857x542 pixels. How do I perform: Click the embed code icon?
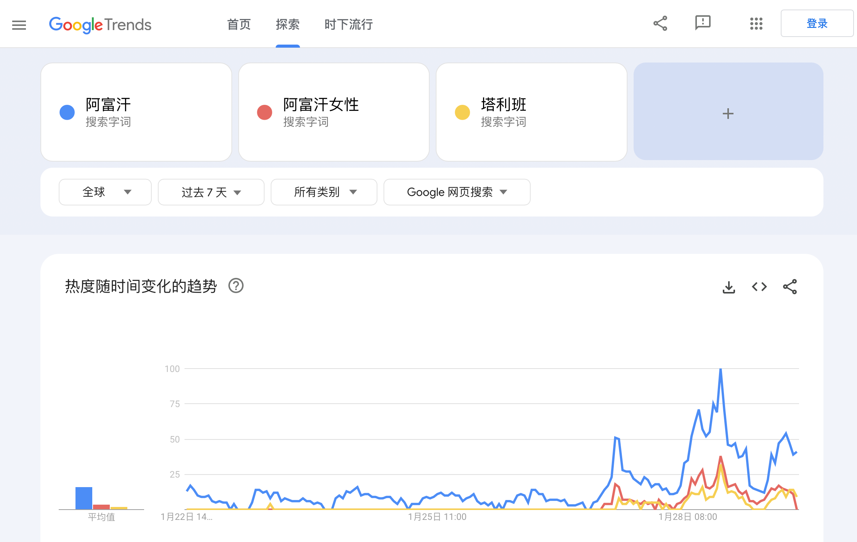tap(759, 287)
